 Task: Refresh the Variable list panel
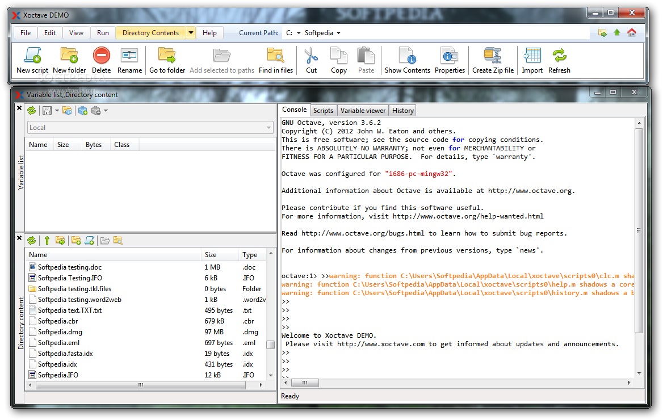click(32, 111)
